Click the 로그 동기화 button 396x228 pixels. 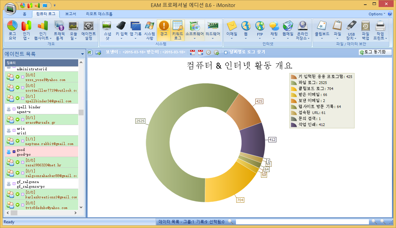(375, 52)
